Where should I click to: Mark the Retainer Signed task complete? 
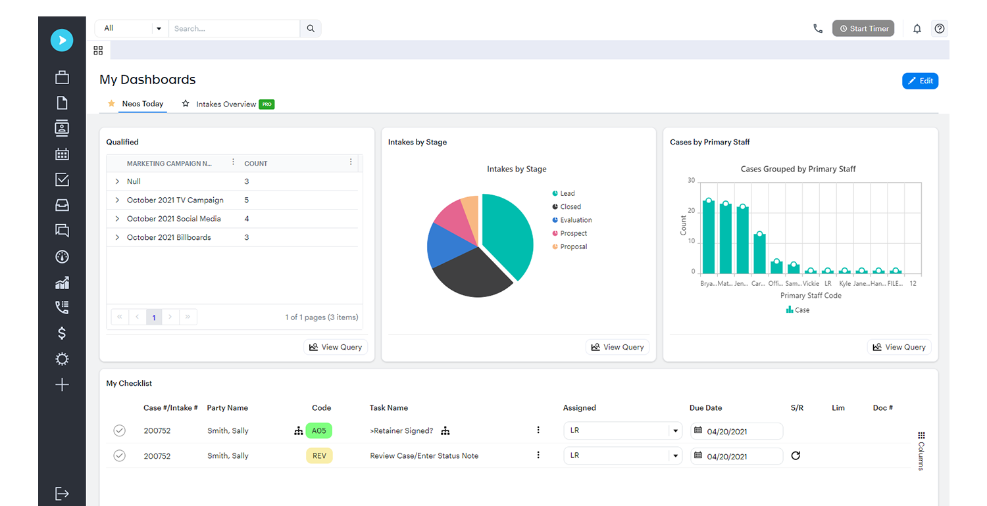click(119, 430)
